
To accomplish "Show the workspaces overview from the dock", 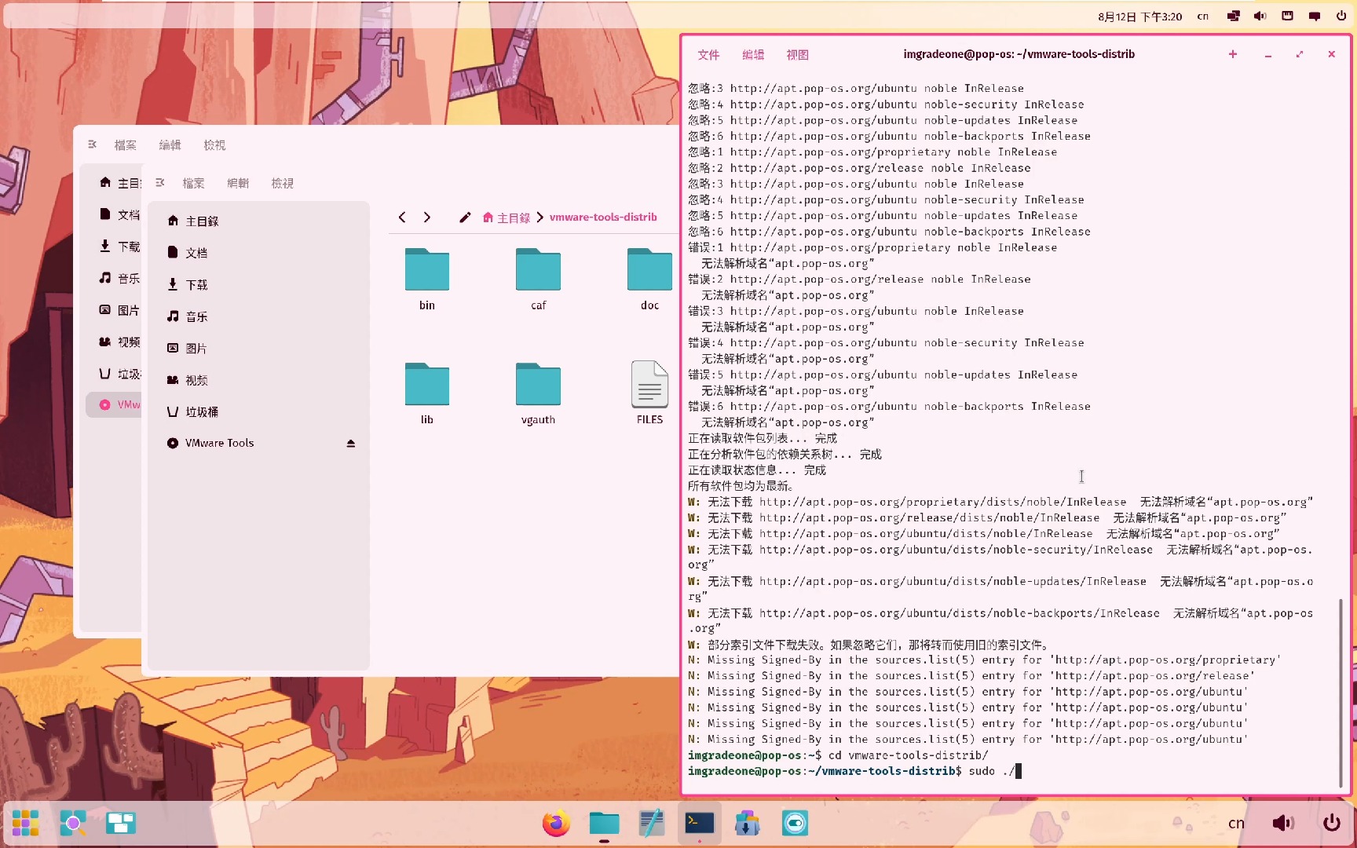I will 121,823.
